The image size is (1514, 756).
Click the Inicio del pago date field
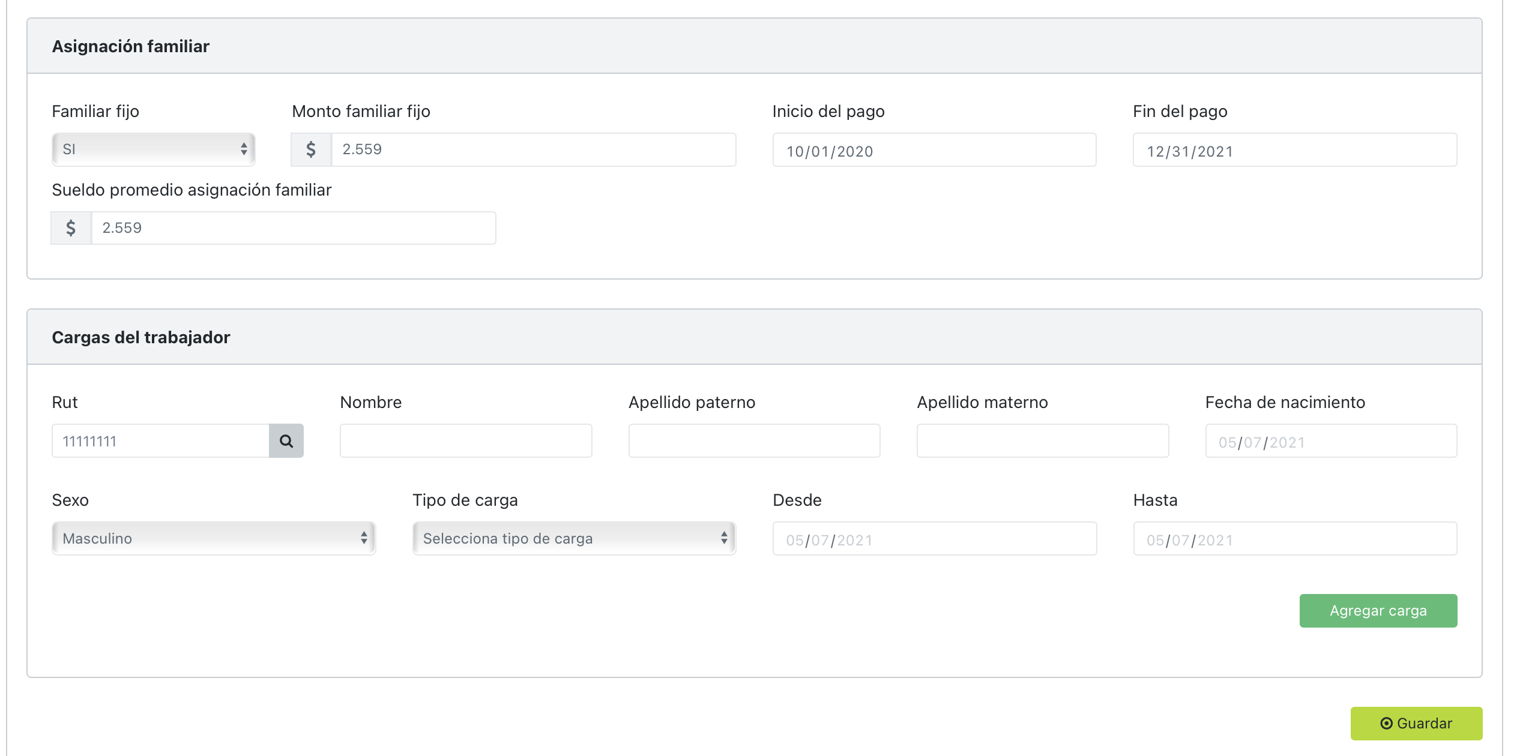934,150
